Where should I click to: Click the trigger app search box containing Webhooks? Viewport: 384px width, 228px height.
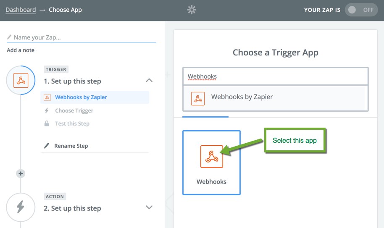pyautogui.click(x=276, y=76)
